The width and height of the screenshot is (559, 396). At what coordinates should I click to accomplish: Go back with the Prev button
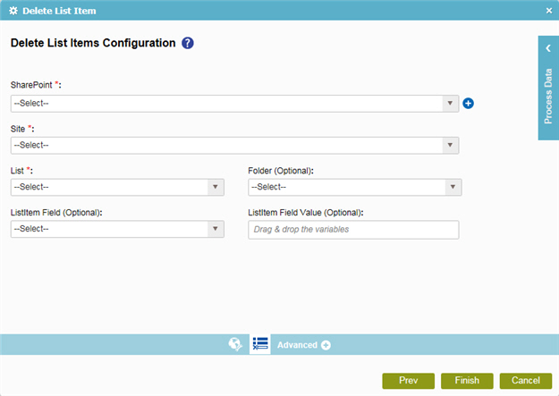(409, 381)
